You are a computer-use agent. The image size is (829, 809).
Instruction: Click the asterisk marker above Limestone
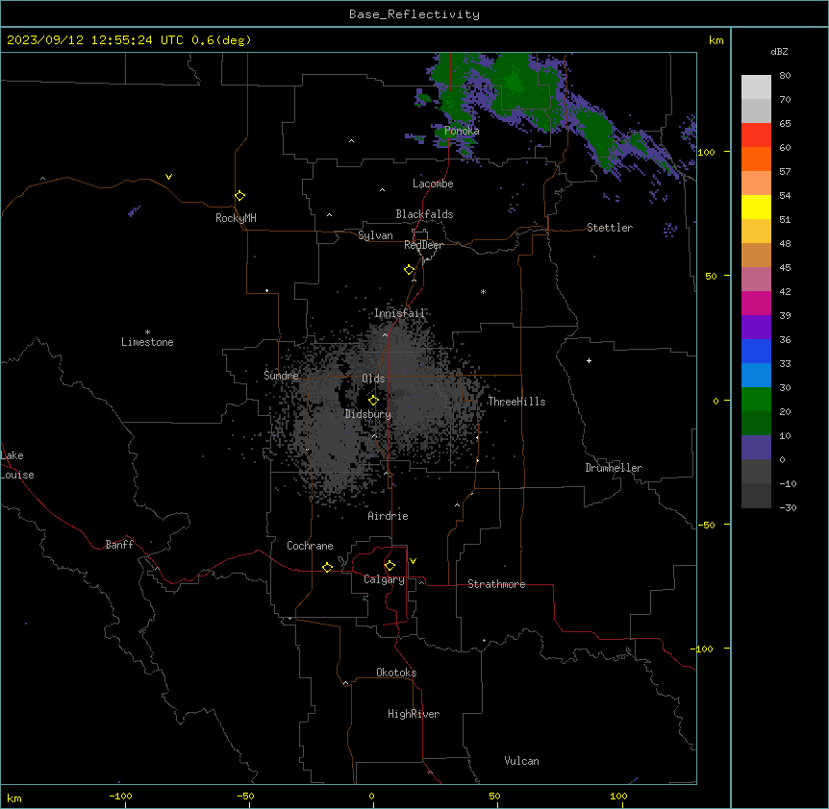coord(147,332)
